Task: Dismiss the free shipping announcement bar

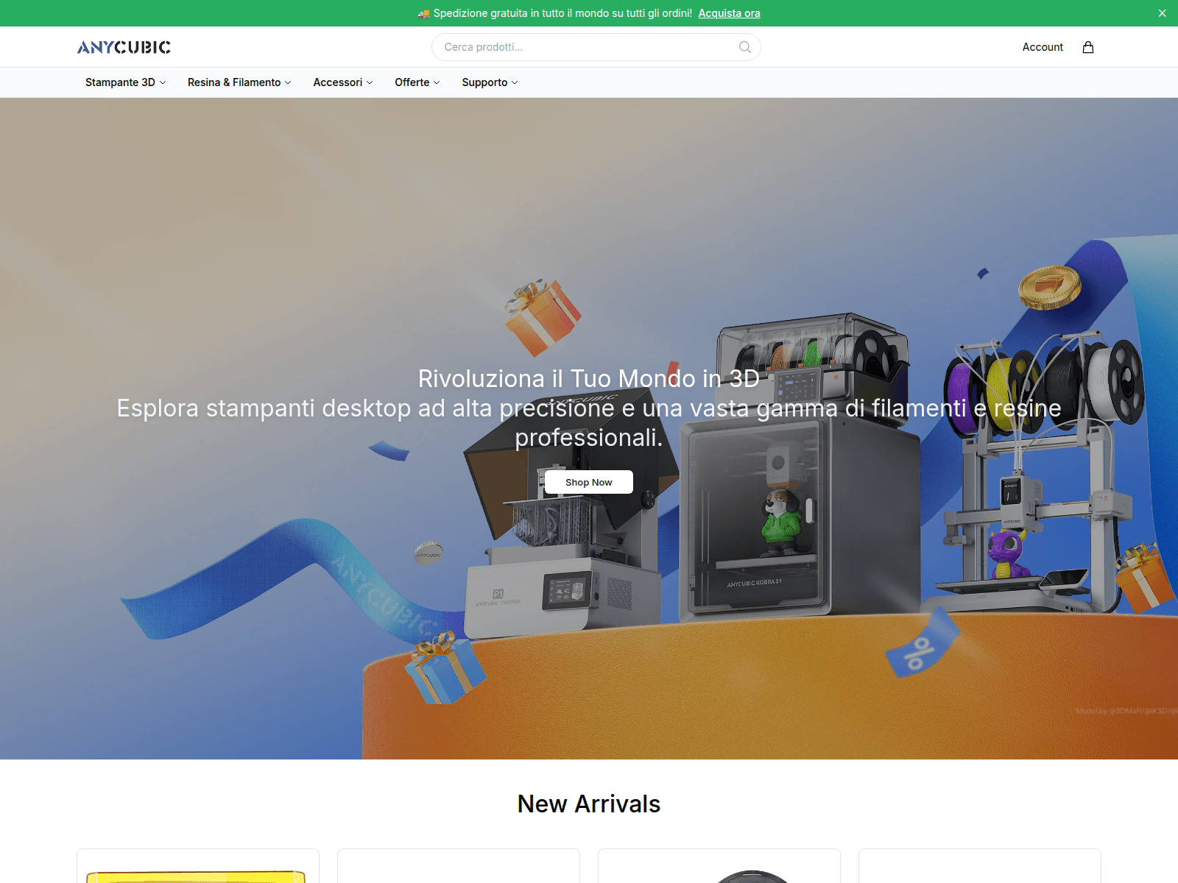Action: pyautogui.click(x=1163, y=13)
